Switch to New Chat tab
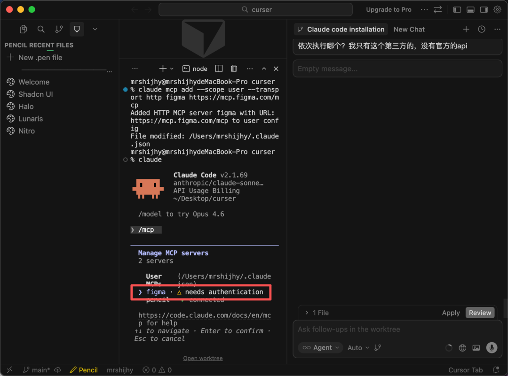508x376 pixels. (x=409, y=30)
